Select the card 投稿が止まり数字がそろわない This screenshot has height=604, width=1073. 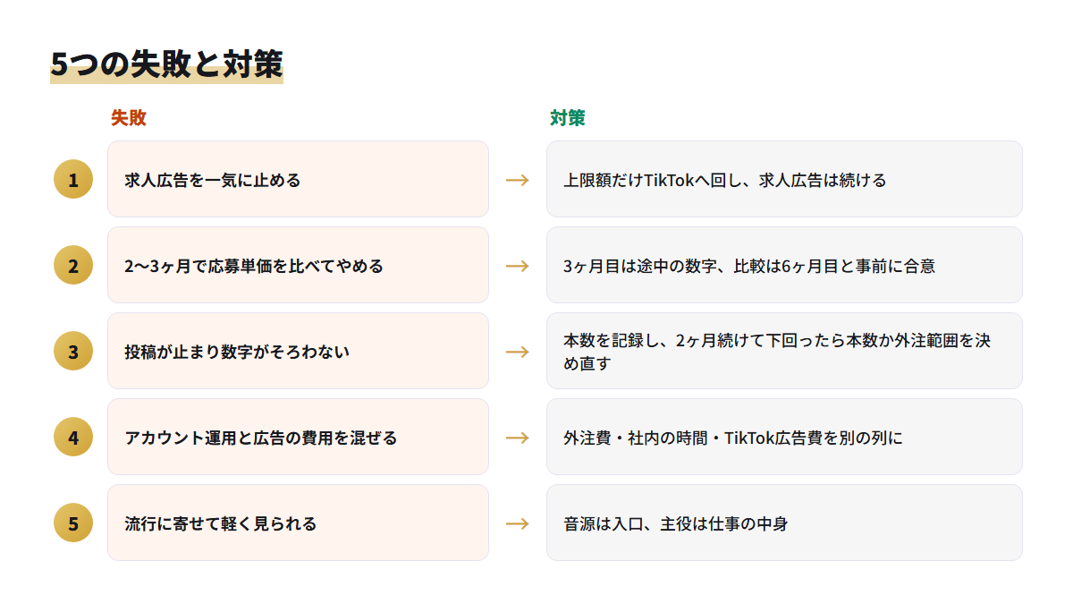pyautogui.click(x=298, y=351)
